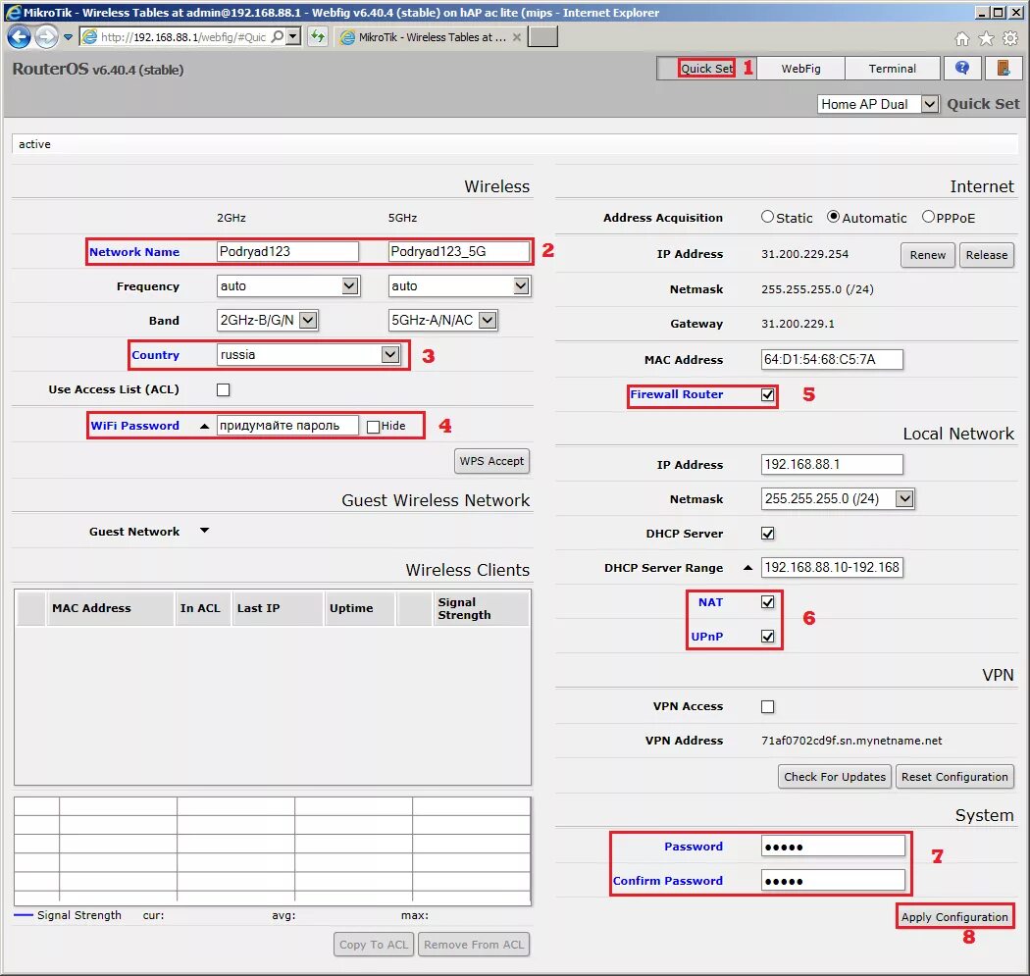This screenshot has height=976, width=1030.
Task: Open the 5GHz Frequency auto dropdown
Action: [x=459, y=285]
